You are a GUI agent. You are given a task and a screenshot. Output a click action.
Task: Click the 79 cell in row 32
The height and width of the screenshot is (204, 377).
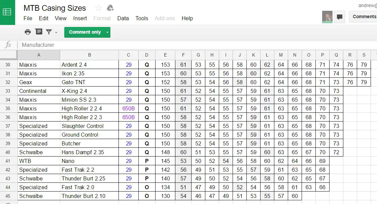pos(364,82)
